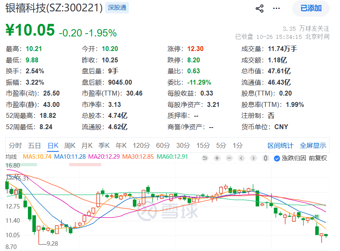340x251 pixels.
Task: Click the 总市值 value 47.61亿
Action: click(279, 71)
